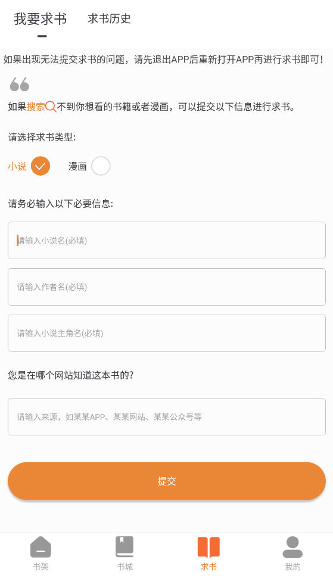
Task: Tap the 书城 label in bottom bar
Action: pos(125,566)
